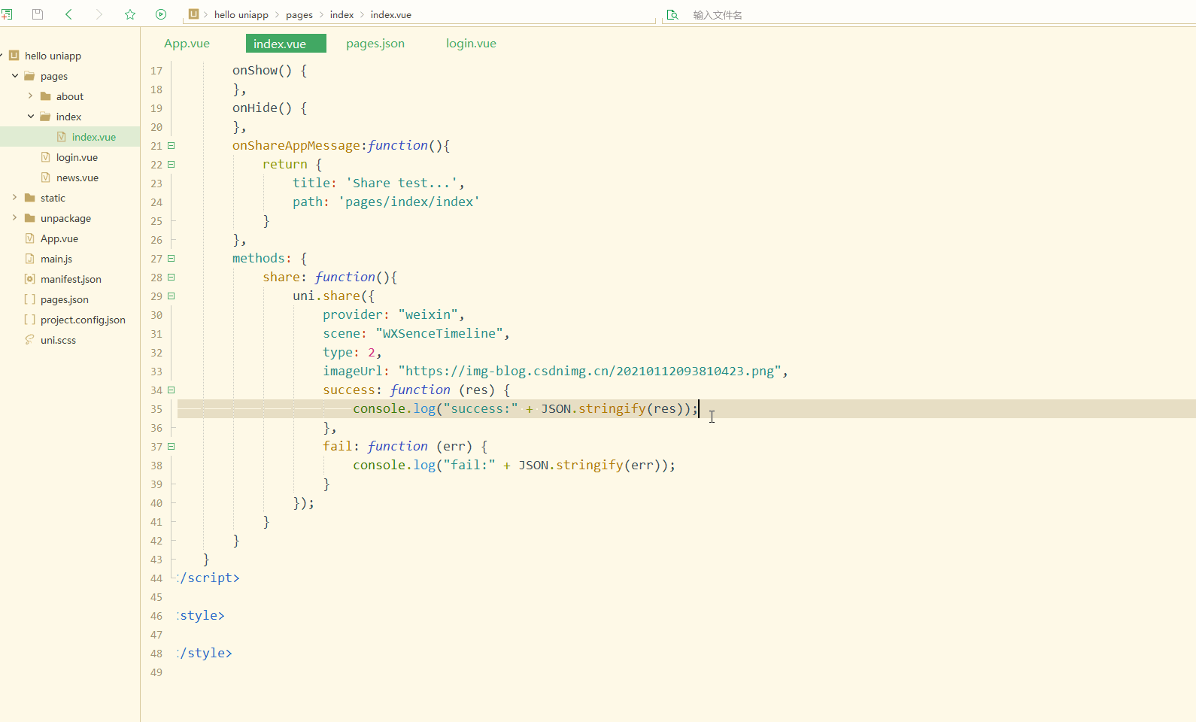The width and height of the screenshot is (1196, 722).
Task: Open news.vue from the project tree
Action: click(77, 177)
